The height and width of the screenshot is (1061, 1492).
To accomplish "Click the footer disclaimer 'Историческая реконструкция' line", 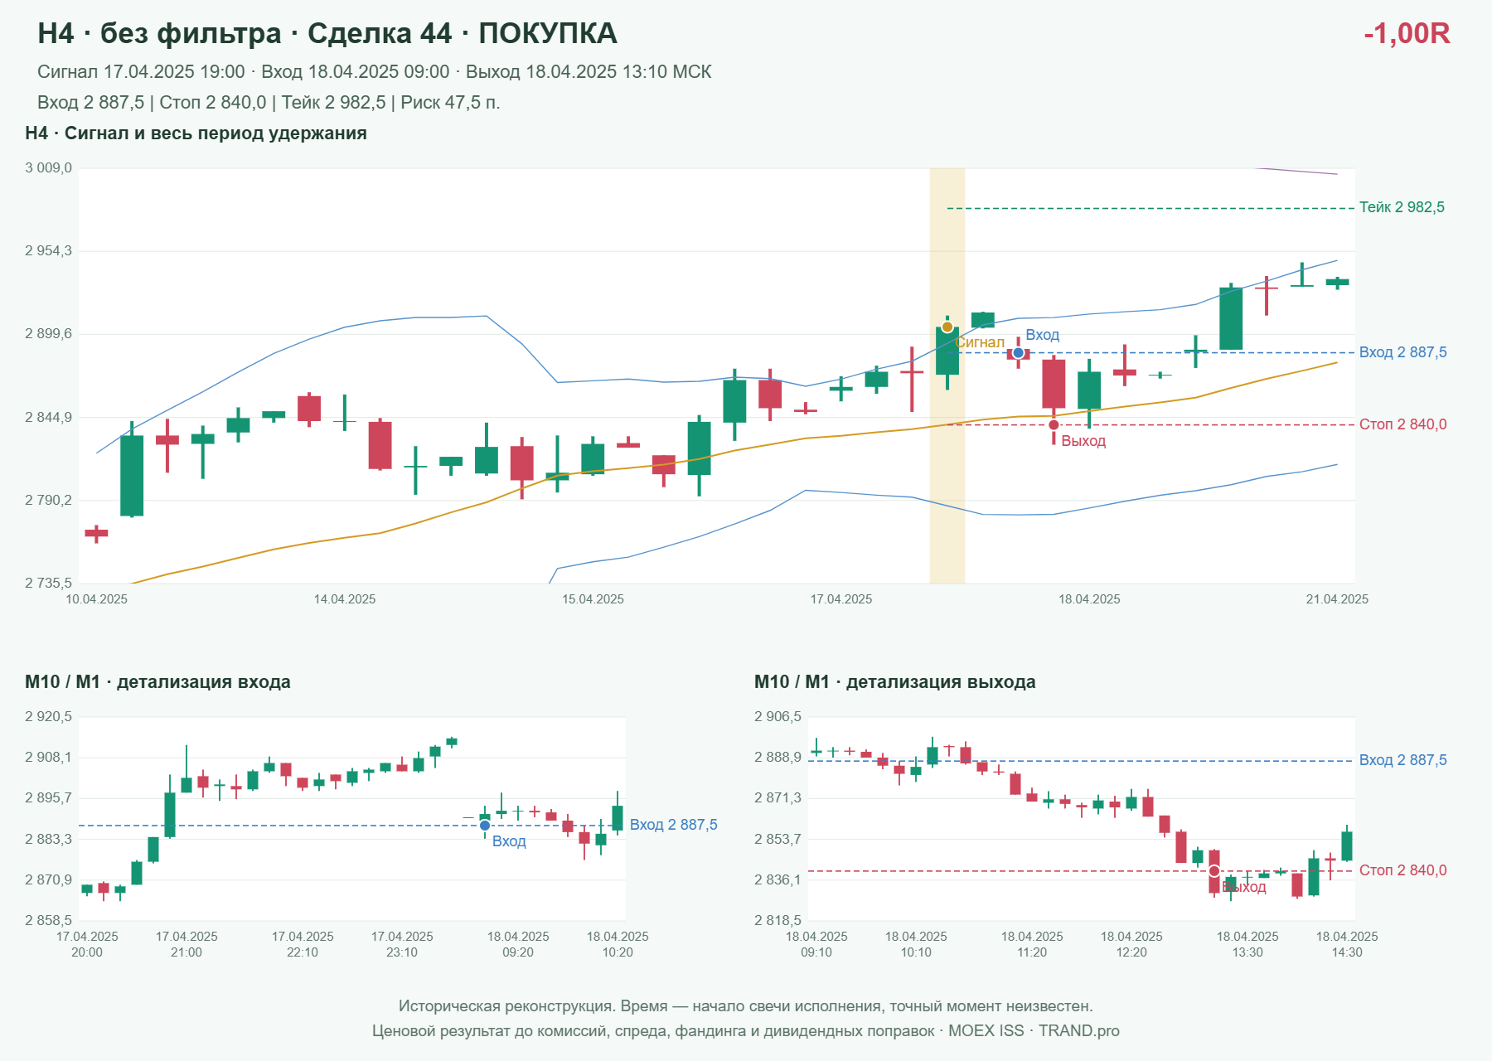I will pos(746,1006).
